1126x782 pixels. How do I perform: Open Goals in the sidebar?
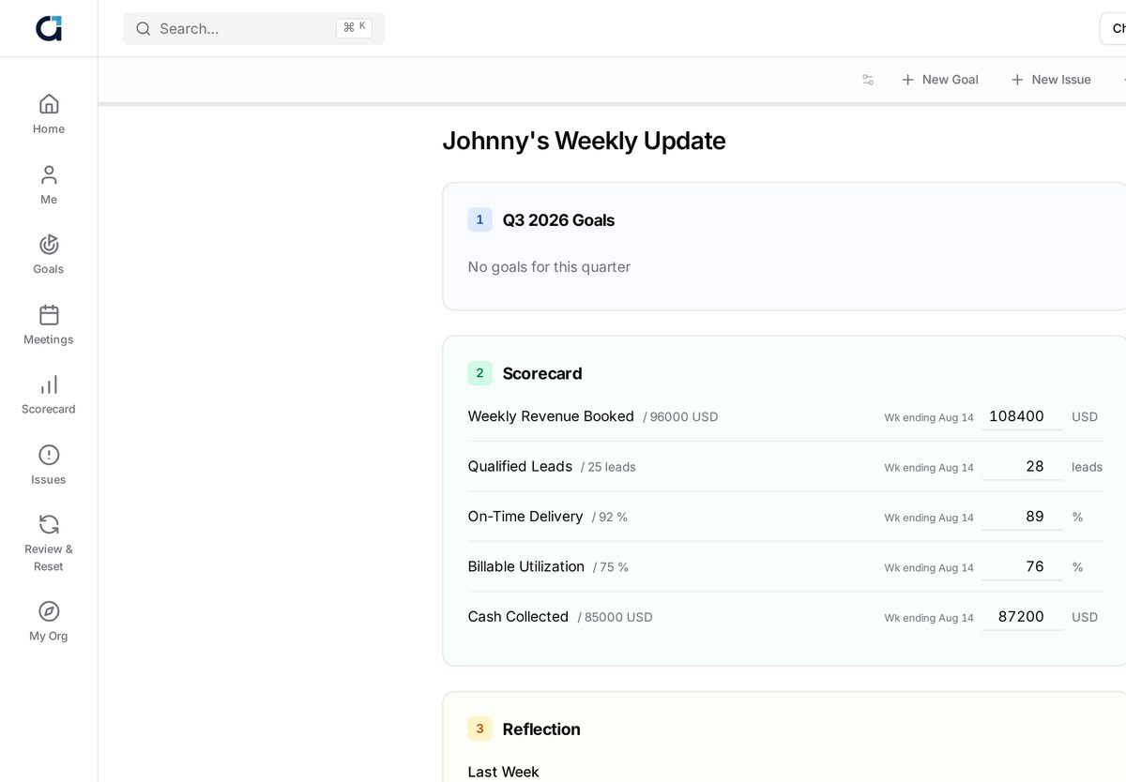[49, 254]
